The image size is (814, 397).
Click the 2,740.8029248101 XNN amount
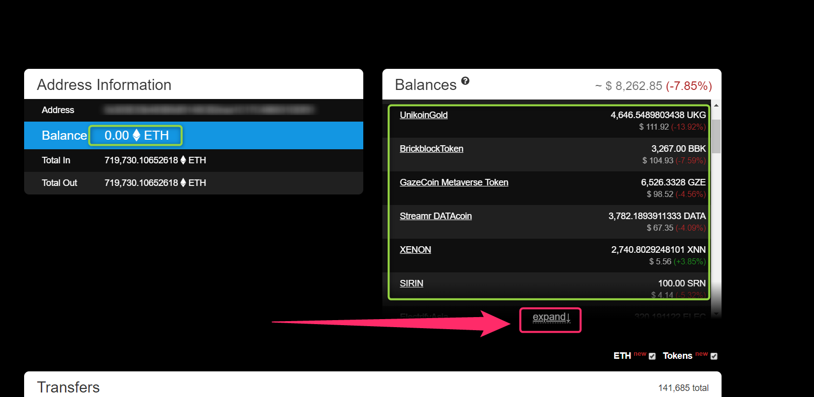coord(658,250)
